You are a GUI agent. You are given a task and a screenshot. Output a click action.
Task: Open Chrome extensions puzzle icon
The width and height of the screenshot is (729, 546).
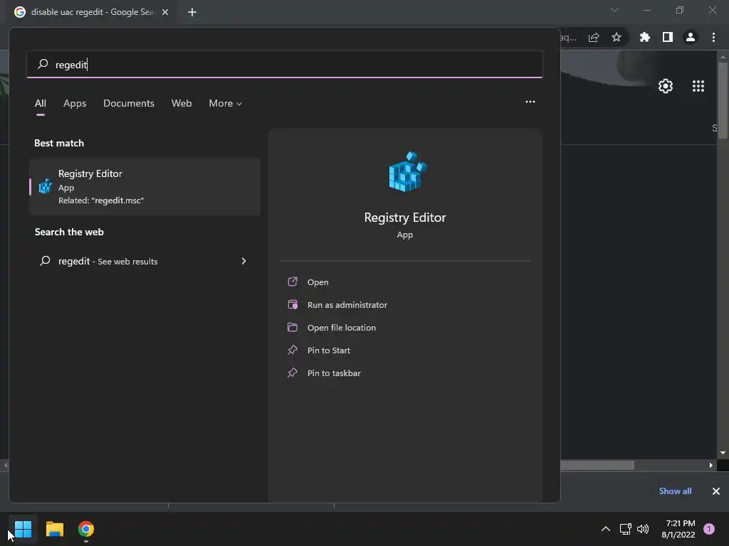[645, 37]
